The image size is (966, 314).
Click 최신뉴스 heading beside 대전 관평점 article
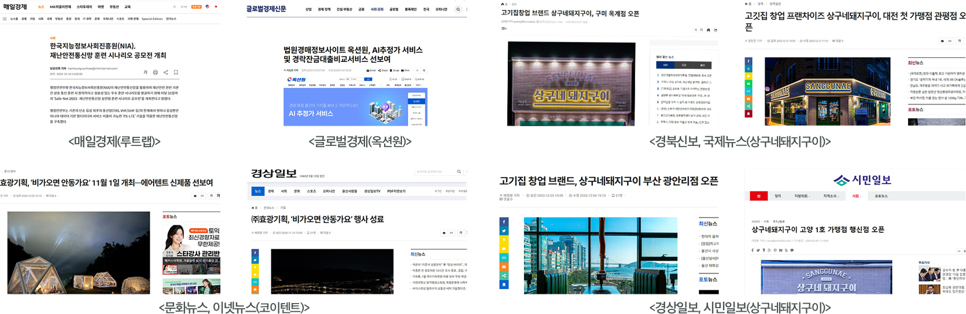click(916, 62)
